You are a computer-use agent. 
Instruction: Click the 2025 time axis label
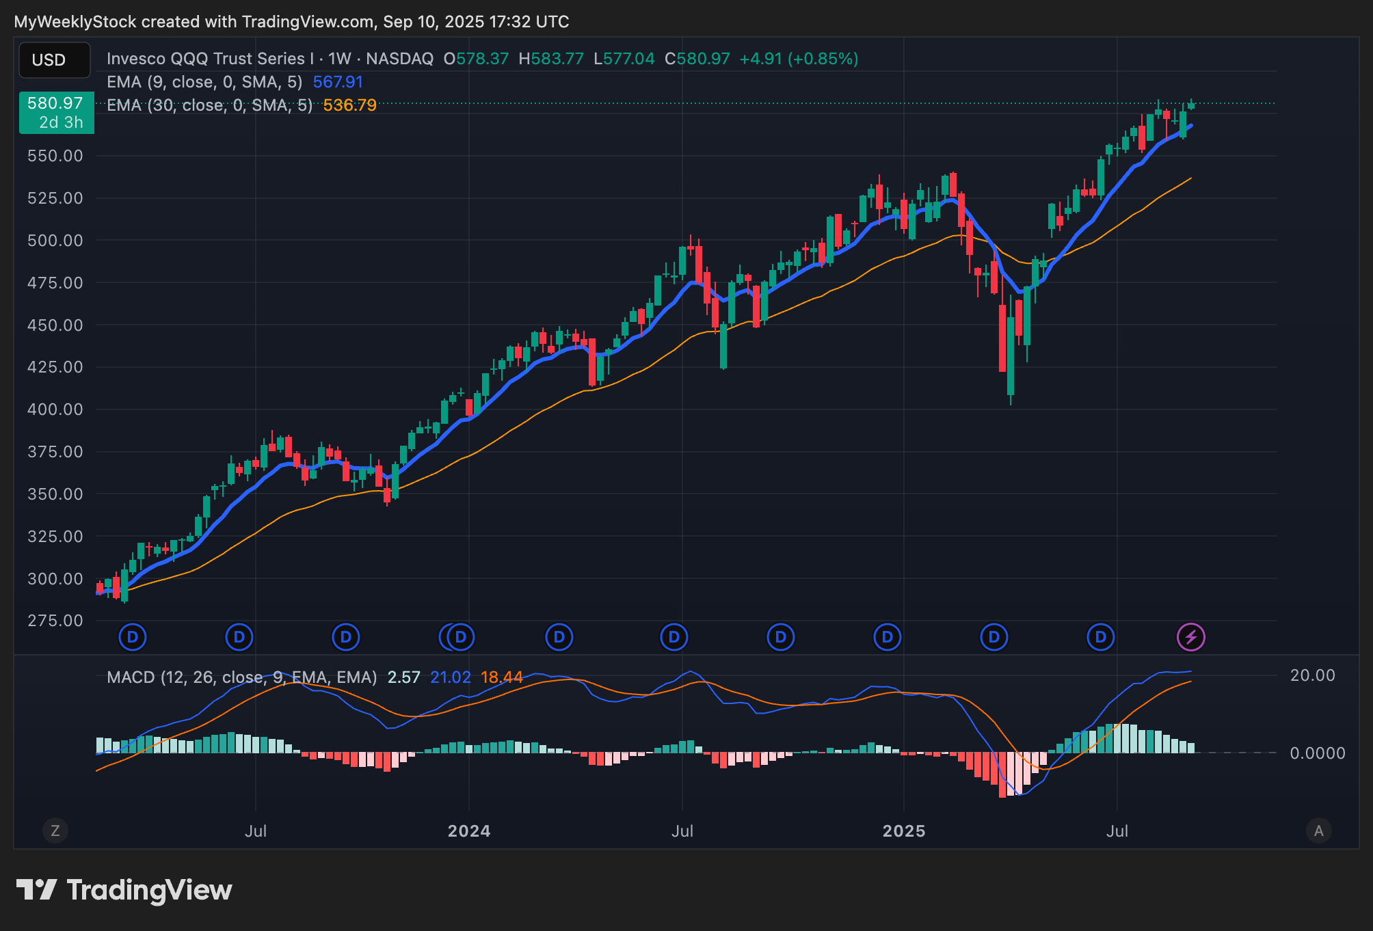[x=903, y=831]
